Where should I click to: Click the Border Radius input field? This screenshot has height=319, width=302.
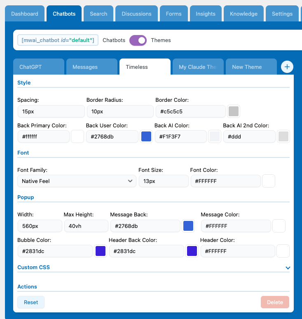pos(120,112)
